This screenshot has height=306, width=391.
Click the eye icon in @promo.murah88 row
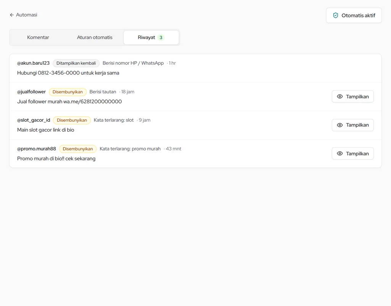340,153
